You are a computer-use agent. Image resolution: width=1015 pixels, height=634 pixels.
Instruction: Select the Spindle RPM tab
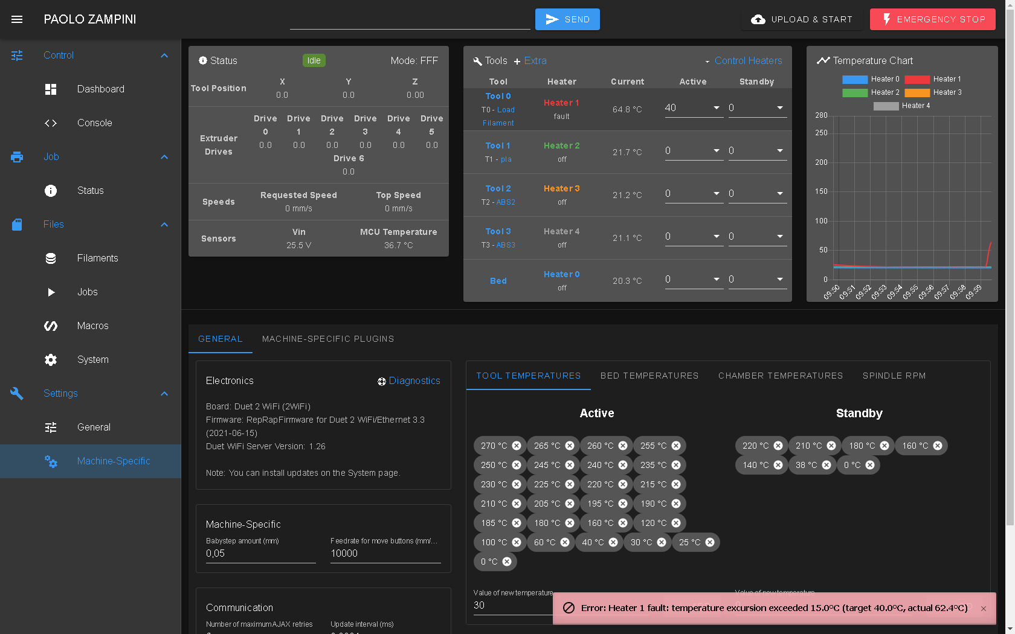click(894, 376)
